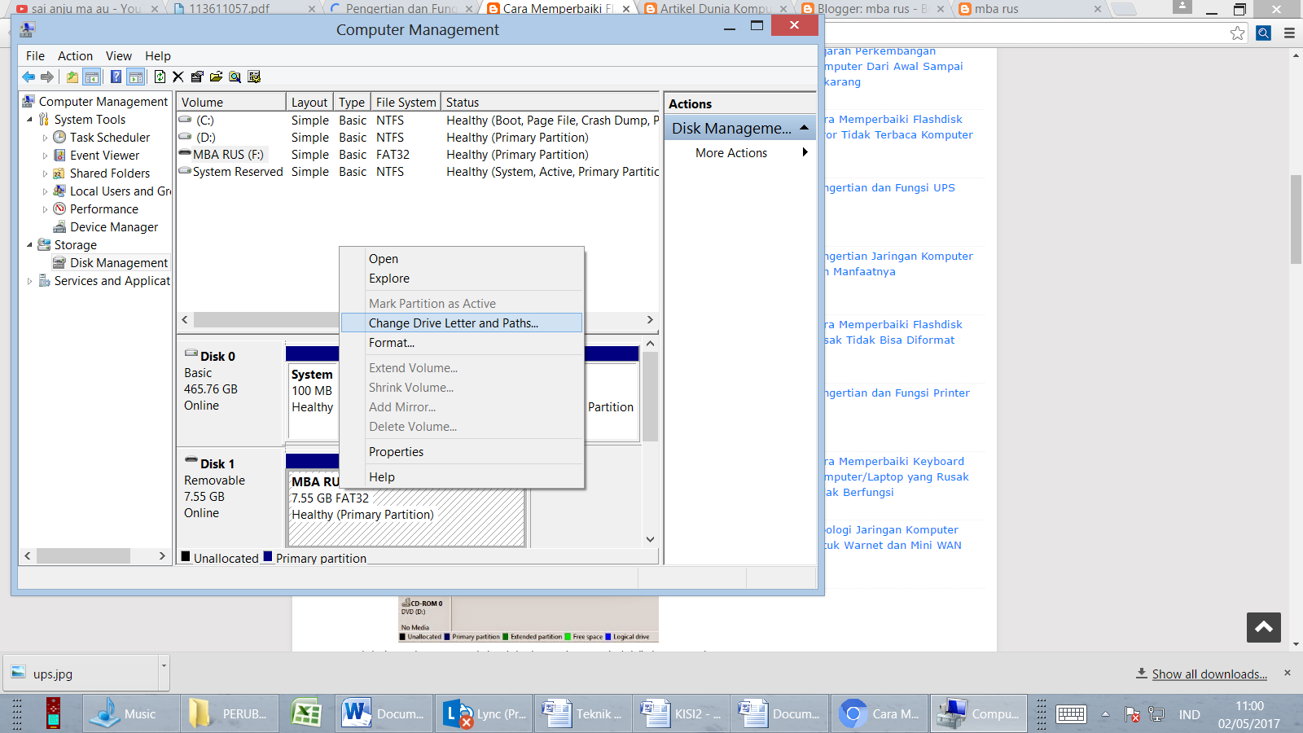Expand the Services and Applications node
Screen dimensions: 1303x733
(x=29, y=280)
